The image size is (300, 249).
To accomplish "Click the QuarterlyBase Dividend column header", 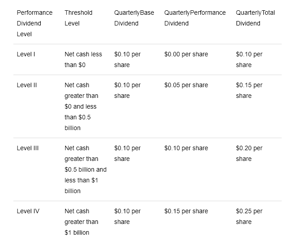I will click(134, 18).
